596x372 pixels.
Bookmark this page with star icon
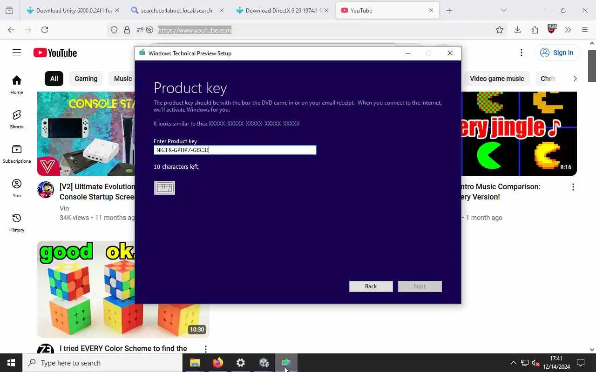coord(500,30)
